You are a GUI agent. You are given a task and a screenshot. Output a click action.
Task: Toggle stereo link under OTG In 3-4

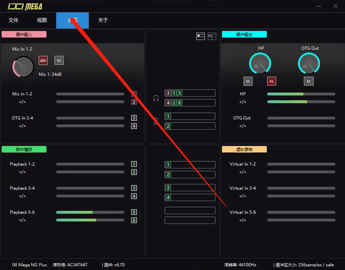pyautogui.click(x=22, y=126)
